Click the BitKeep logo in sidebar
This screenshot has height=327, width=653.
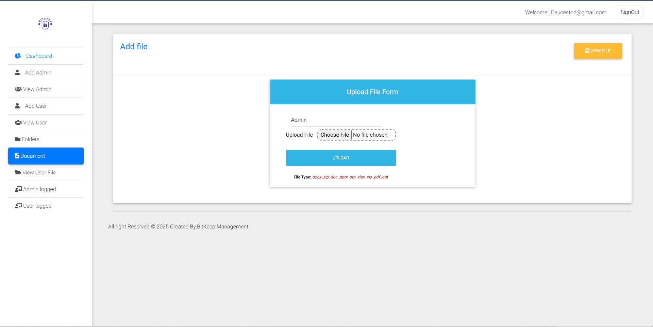[45, 24]
